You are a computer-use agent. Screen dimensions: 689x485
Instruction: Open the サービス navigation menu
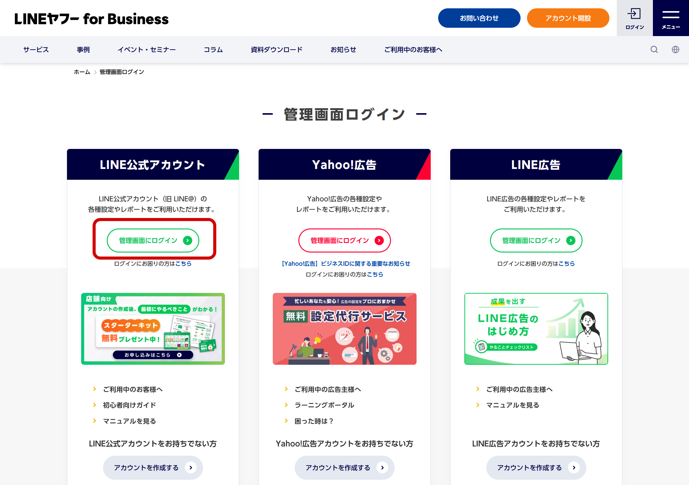coord(36,50)
